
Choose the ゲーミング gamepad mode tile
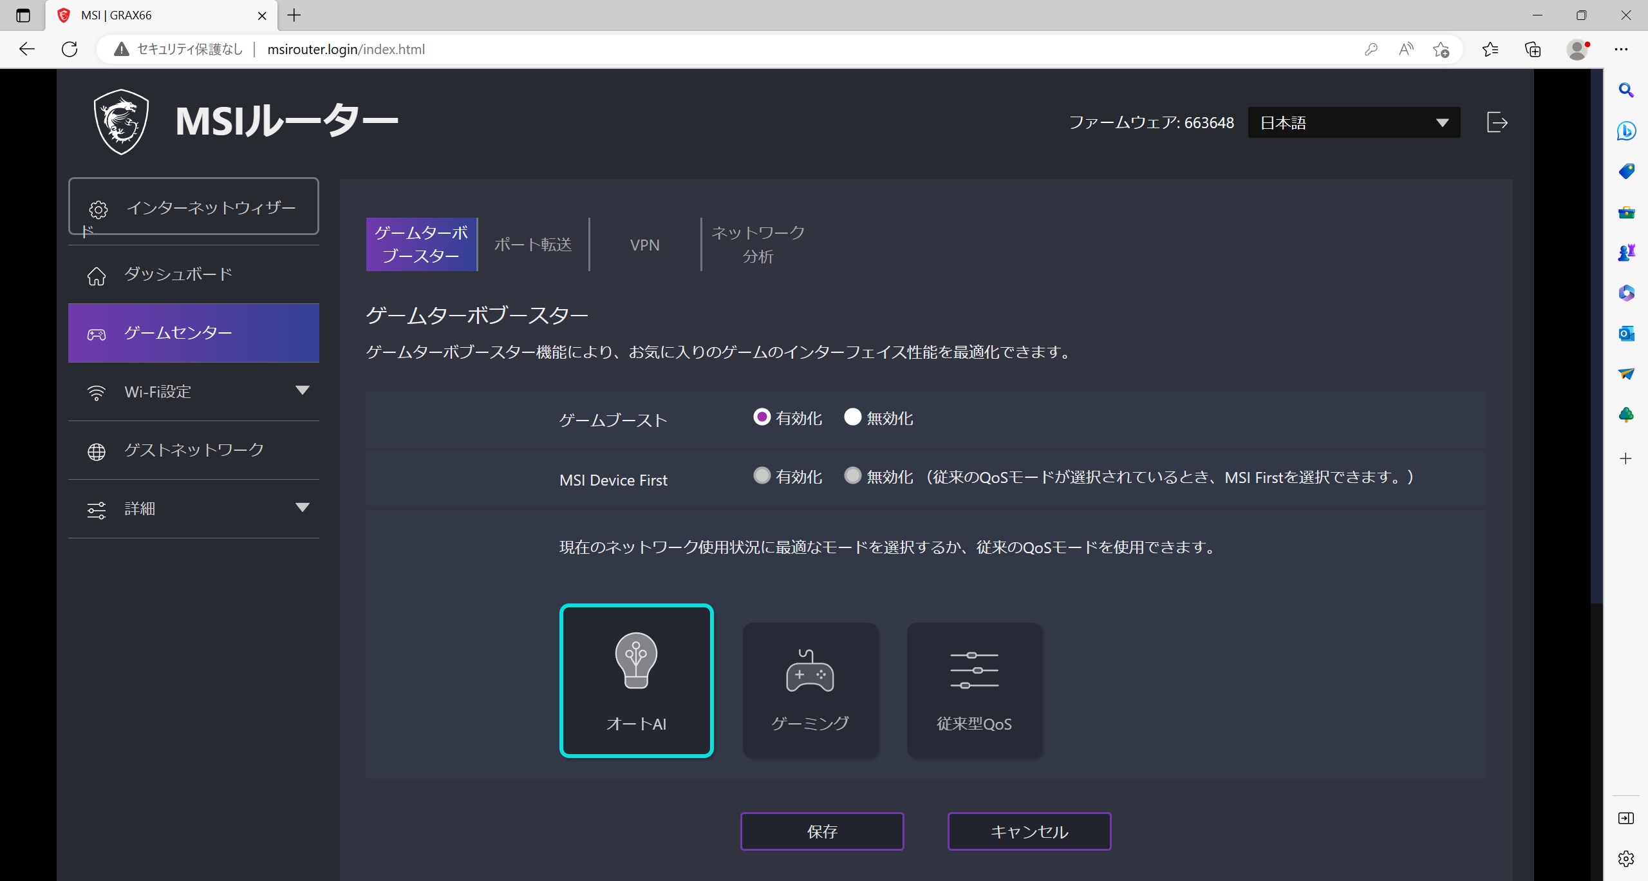point(810,689)
